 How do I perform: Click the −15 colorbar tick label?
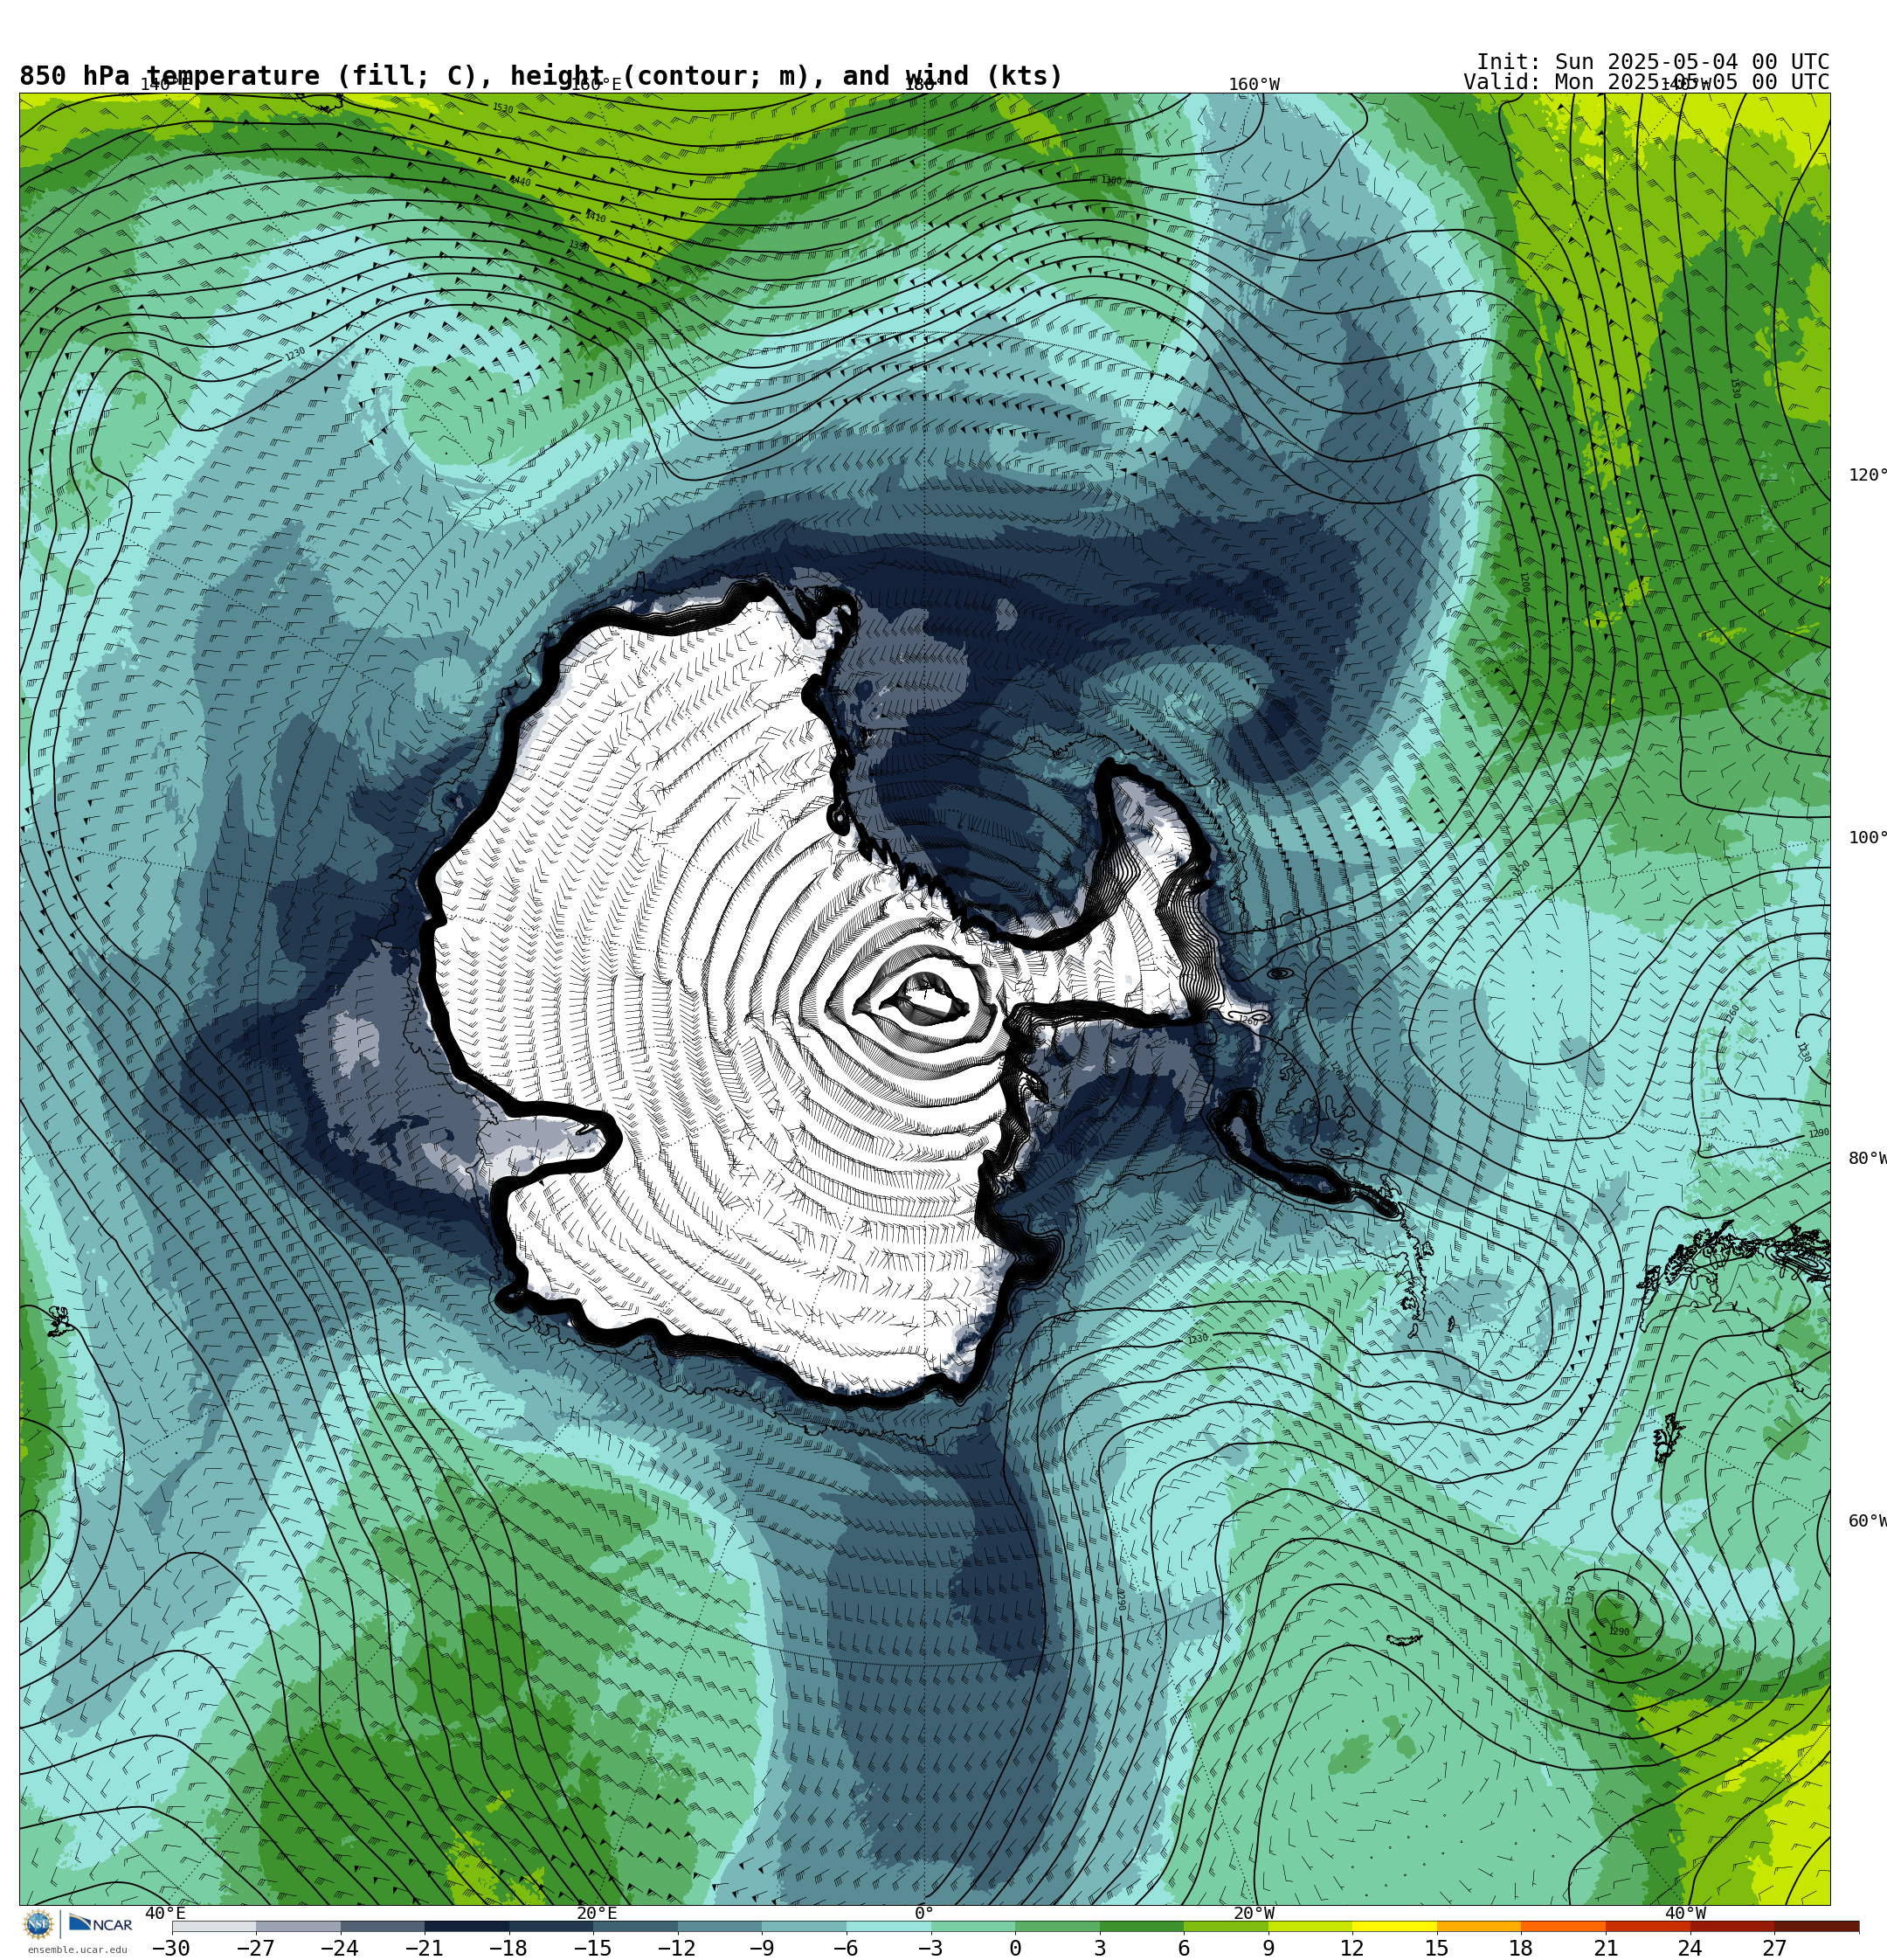click(x=592, y=1948)
